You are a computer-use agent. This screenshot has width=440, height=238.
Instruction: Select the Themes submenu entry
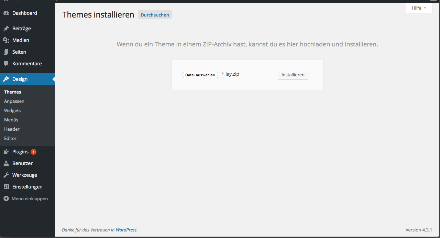(12, 92)
